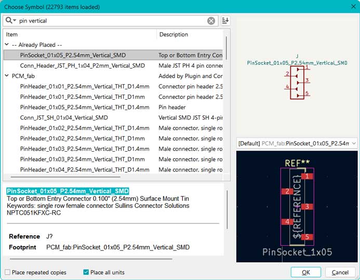The image size is (360, 280).
Task: Click in the pin vertical search field
Action: coord(112,21)
